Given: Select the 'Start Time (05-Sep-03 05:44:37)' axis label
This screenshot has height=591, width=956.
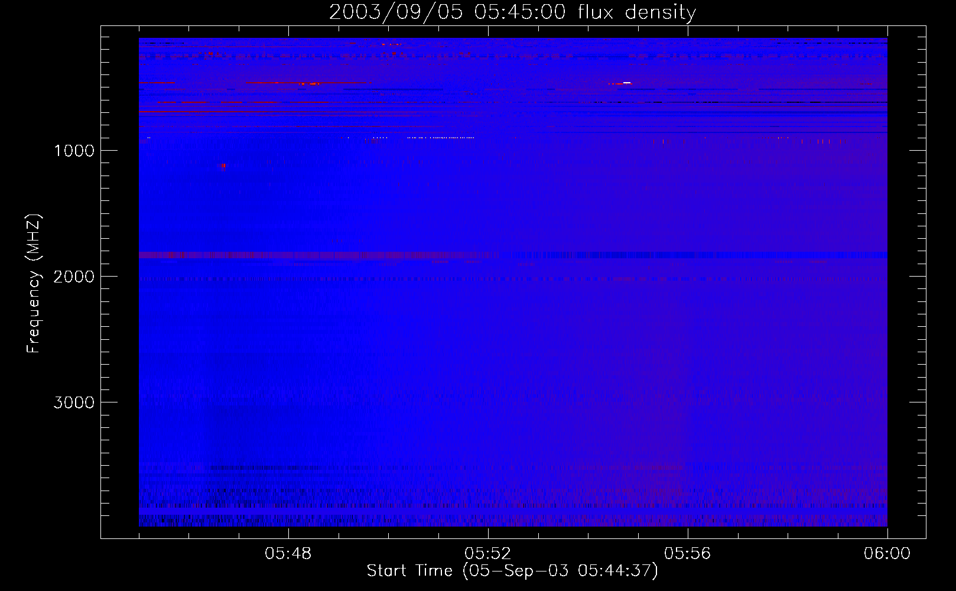Looking at the screenshot, I should click(512, 571).
